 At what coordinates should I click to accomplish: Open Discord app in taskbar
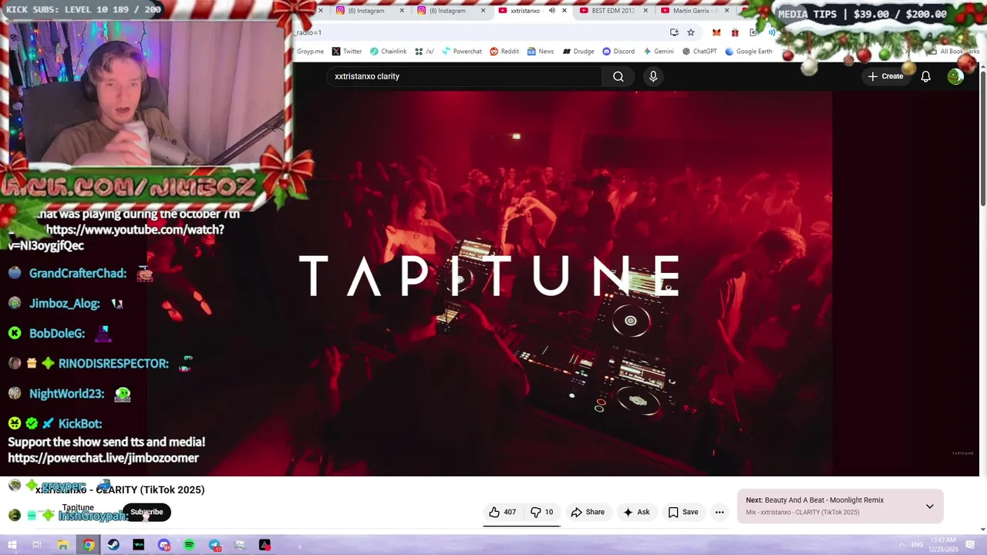coord(163,545)
